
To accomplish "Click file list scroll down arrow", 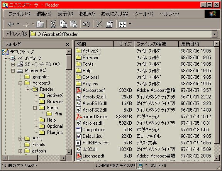I will [x=217, y=158].
